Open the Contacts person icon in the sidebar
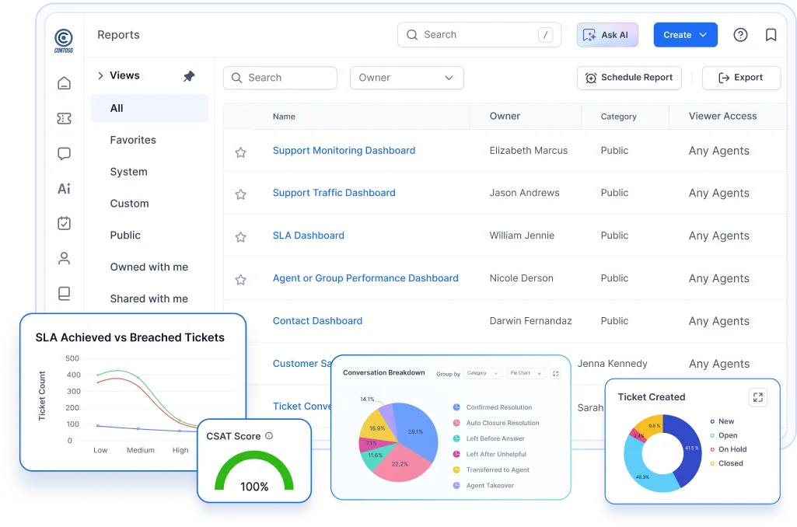The height and width of the screenshot is (527, 797). click(64, 258)
